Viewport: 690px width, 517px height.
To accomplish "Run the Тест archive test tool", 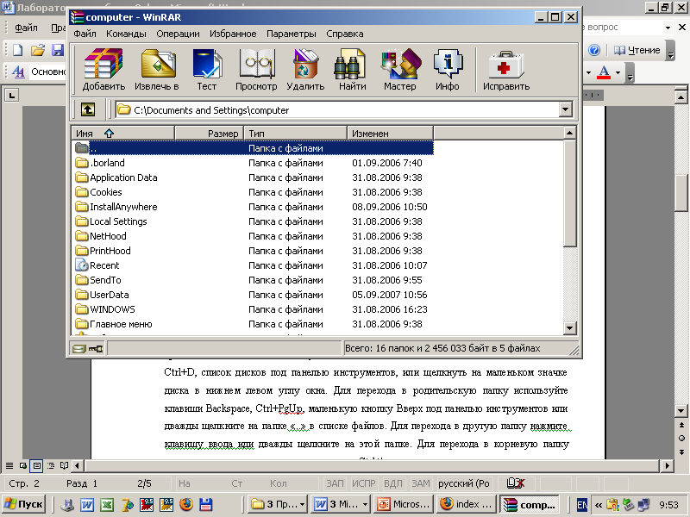I will [206, 70].
